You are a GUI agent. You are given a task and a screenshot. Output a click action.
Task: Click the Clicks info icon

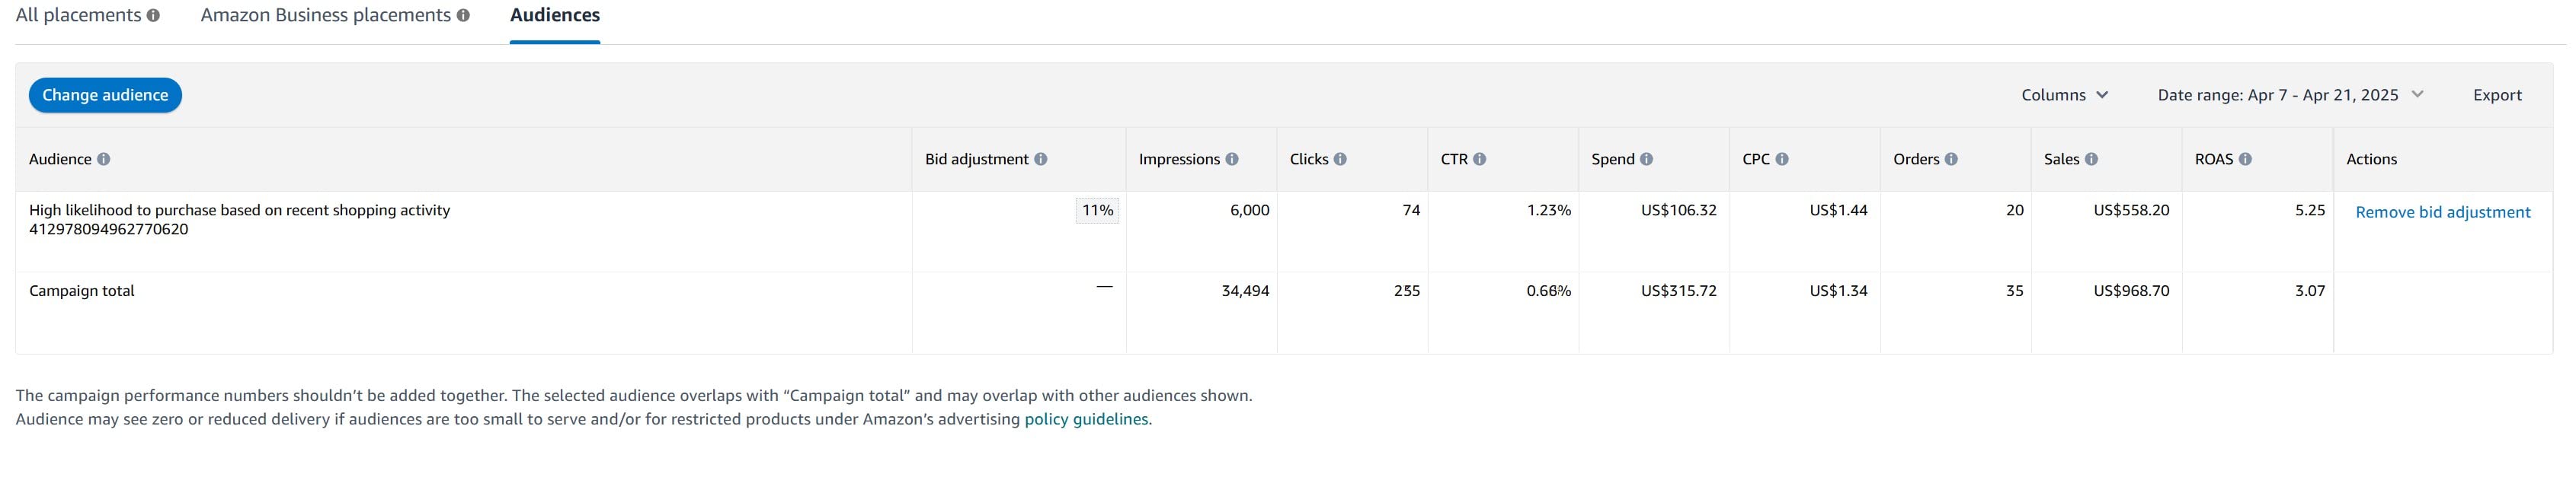(1340, 157)
